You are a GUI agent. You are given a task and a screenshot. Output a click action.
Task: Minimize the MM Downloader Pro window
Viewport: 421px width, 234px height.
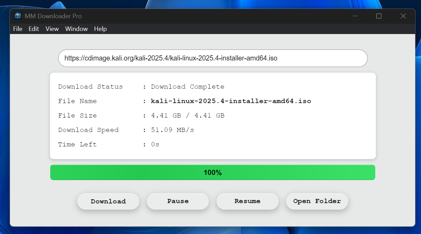[x=355, y=16]
